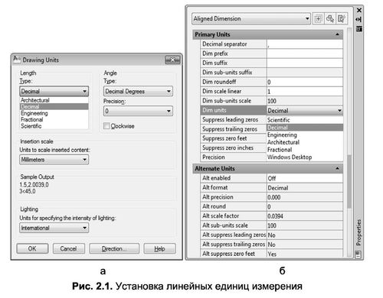Click the Properties palette vertical scrollbar thumb
Image resolution: width=383 pixels, height=298 pixels.
click(349, 181)
